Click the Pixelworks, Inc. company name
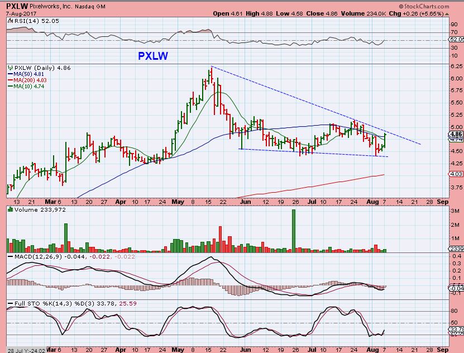 tap(51, 6)
